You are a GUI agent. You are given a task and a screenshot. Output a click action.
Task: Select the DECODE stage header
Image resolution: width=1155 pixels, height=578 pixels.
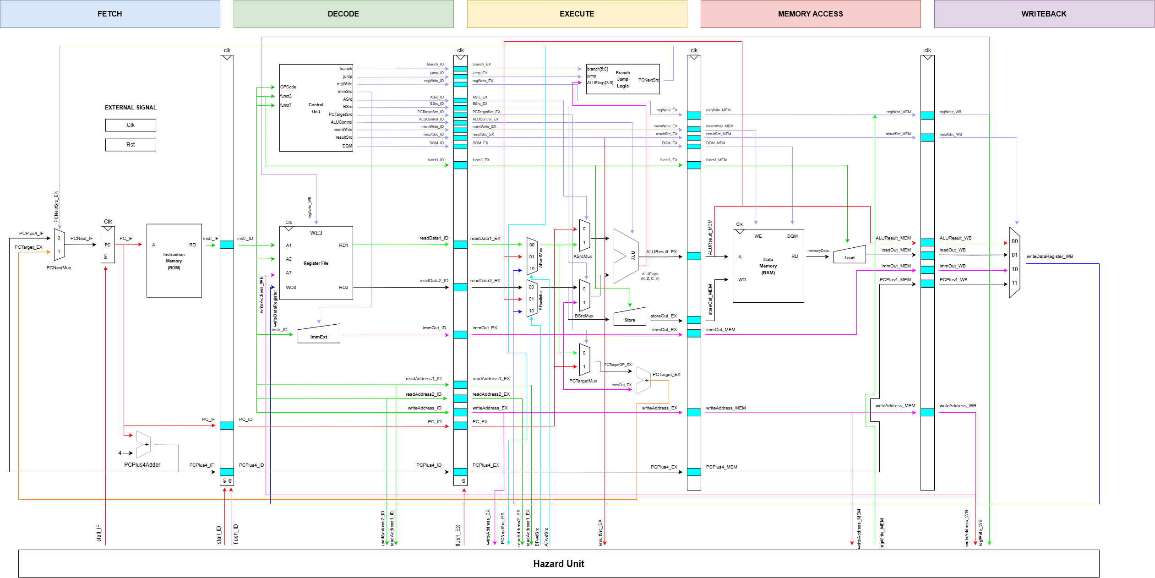(343, 14)
